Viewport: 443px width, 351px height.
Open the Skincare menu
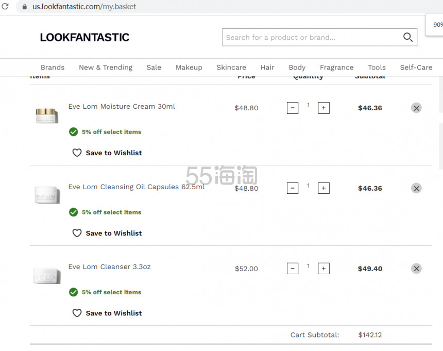pyautogui.click(x=231, y=68)
